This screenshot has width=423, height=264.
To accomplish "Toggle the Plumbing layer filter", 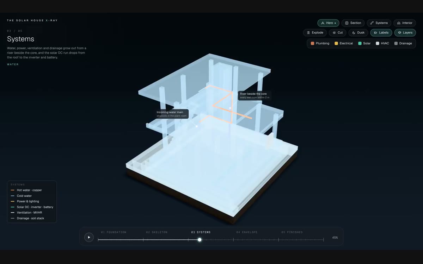I will (320, 43).
